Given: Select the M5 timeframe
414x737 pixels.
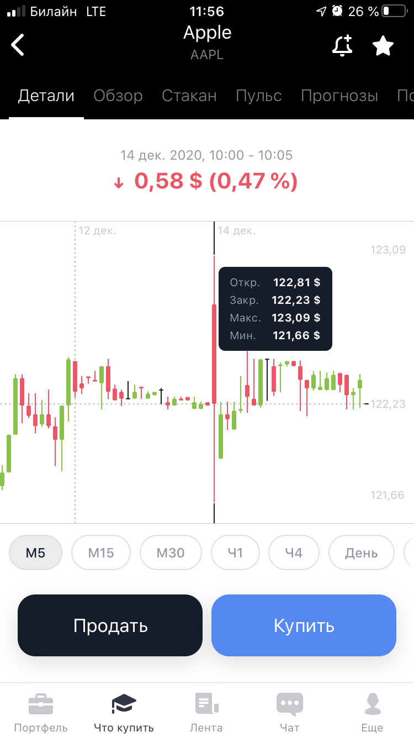Looking at the screenshot, I should 36,552.
